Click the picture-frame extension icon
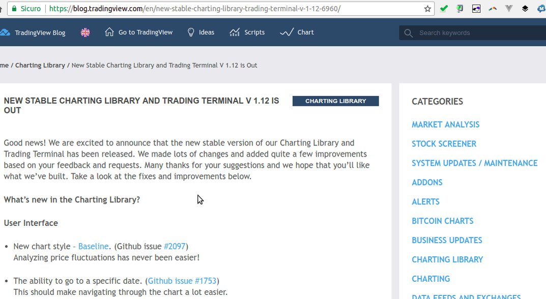 pyautogui.click(x=476, y=9)
